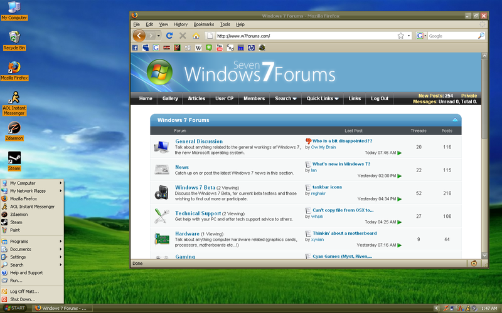
Task: Choose Shut Down... in Start menu
Action: coord(32,300)
